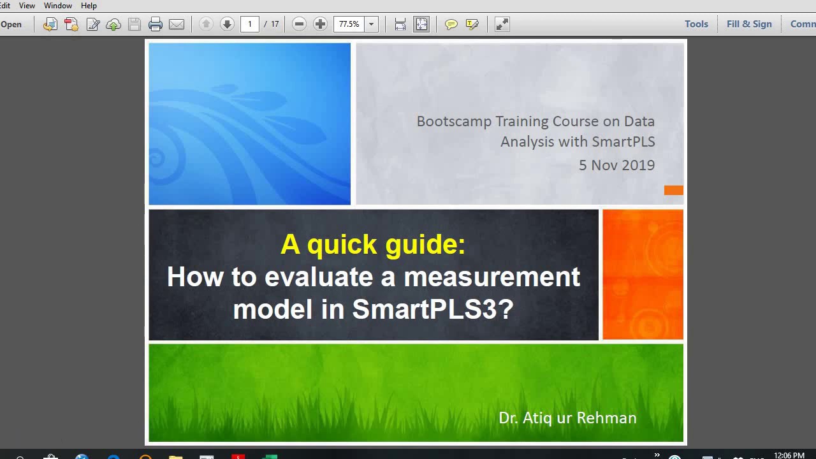Open the Tools pane
The width and height of the screenshot is (816, 459).
[x=696, y=24]
